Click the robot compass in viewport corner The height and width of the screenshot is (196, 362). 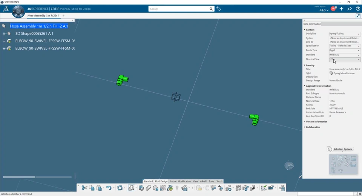289,165
